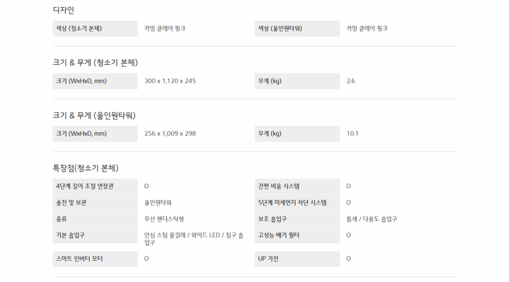Screen dimensions: 509x282
Task: Click the 2.6 weight value
Action: click(x=351, y=81)
